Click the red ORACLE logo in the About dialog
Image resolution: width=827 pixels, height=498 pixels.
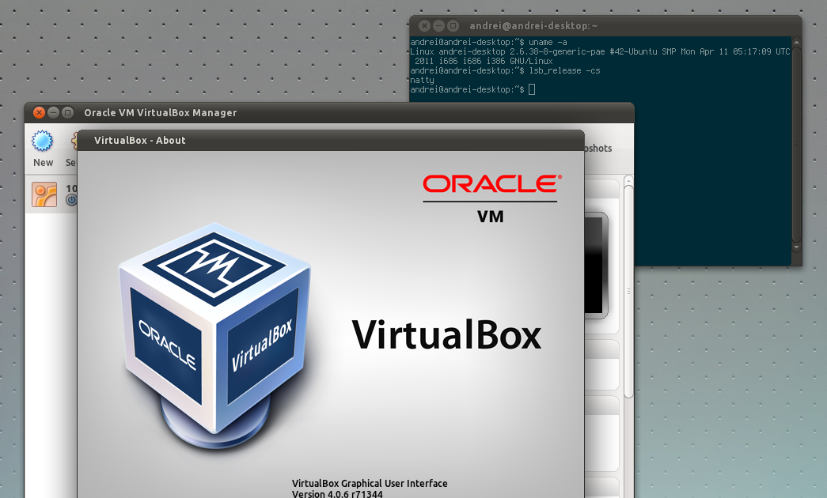point(491,184)
